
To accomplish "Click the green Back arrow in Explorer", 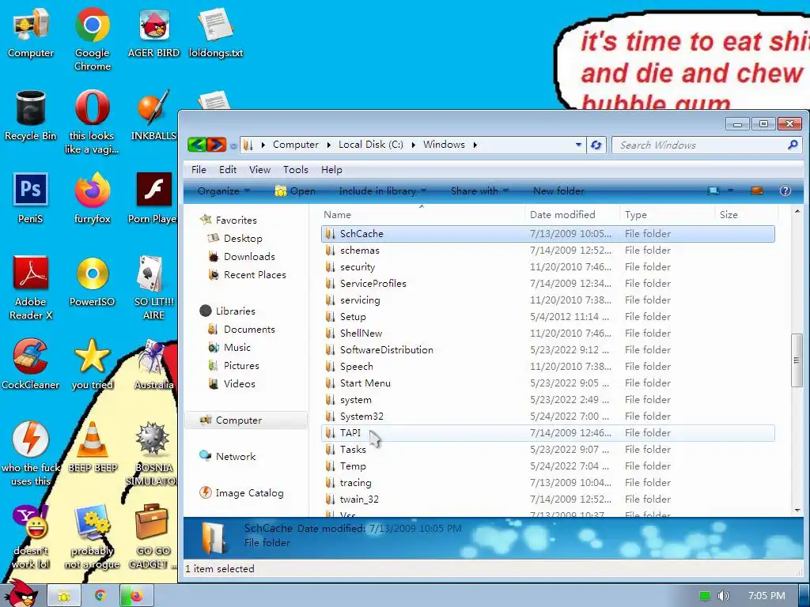I will point(197,145).
